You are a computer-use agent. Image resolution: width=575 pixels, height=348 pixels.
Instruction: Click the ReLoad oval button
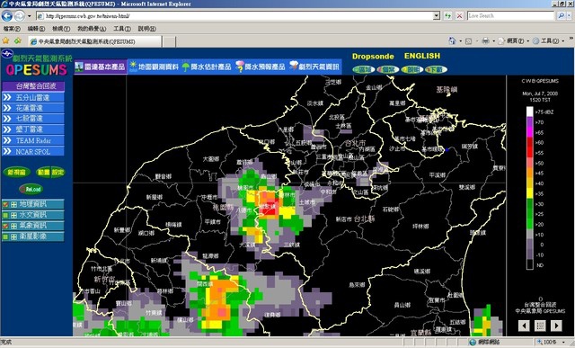tap(31, 189)
